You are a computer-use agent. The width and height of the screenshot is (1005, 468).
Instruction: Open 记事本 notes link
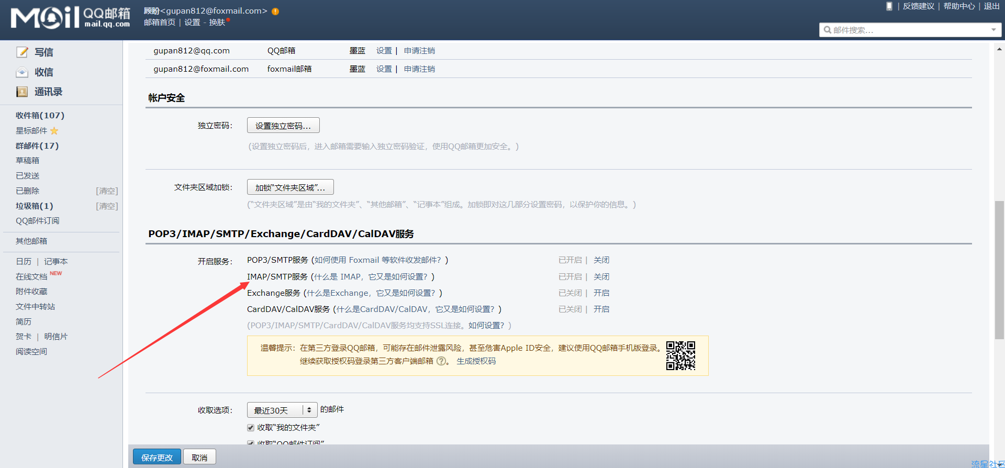(56, 261)
